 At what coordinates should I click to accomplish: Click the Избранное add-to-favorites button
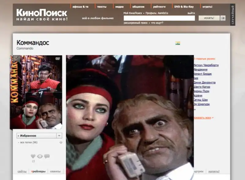click(36, 135)
